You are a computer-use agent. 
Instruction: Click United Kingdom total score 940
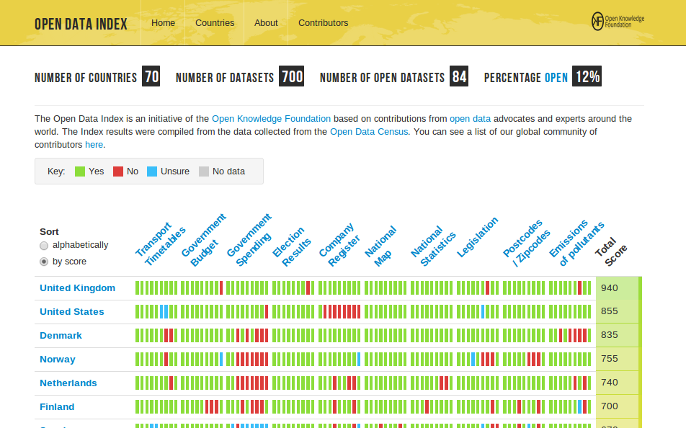tap(610, 288)
